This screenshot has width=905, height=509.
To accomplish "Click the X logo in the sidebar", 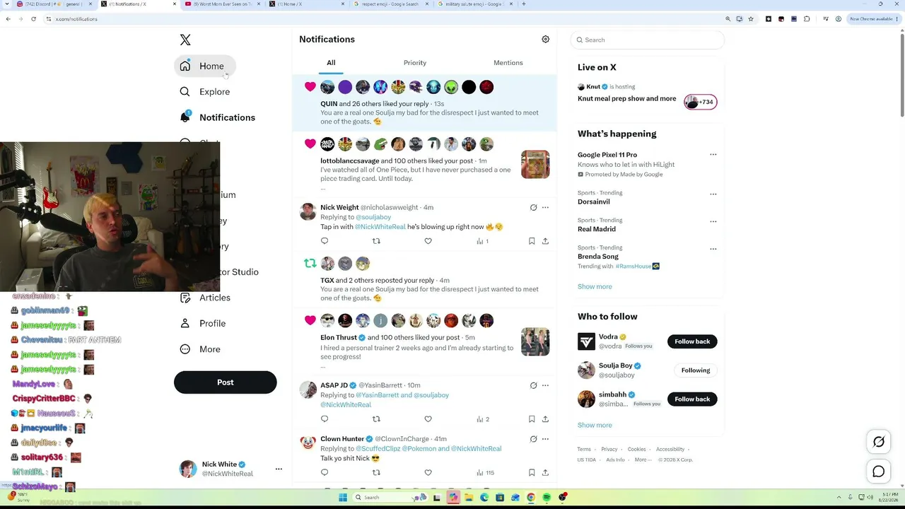I will (x=185, y=40).
